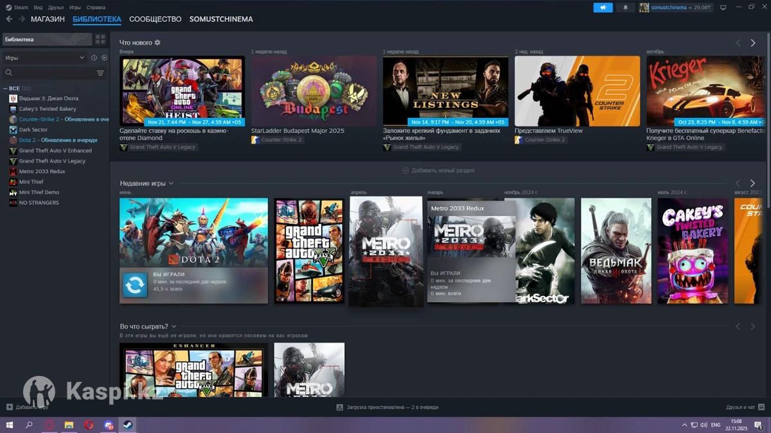
Task: Click the Dota 2 update refresh icon
Action: pos(135,285)
